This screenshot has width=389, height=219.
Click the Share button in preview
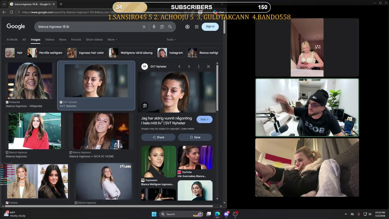pyautogui.click(x=158, y=137)
